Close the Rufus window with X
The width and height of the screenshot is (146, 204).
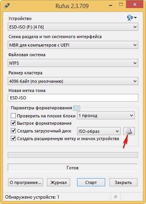tap(135, 5)
